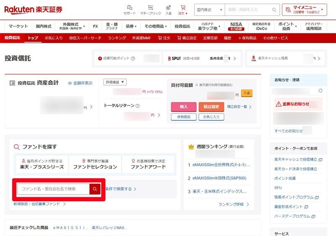Screen dimensions: 336x236
Task: Click the help icon beside 投資可能ポイント
Action: click(x=133, y=58)
